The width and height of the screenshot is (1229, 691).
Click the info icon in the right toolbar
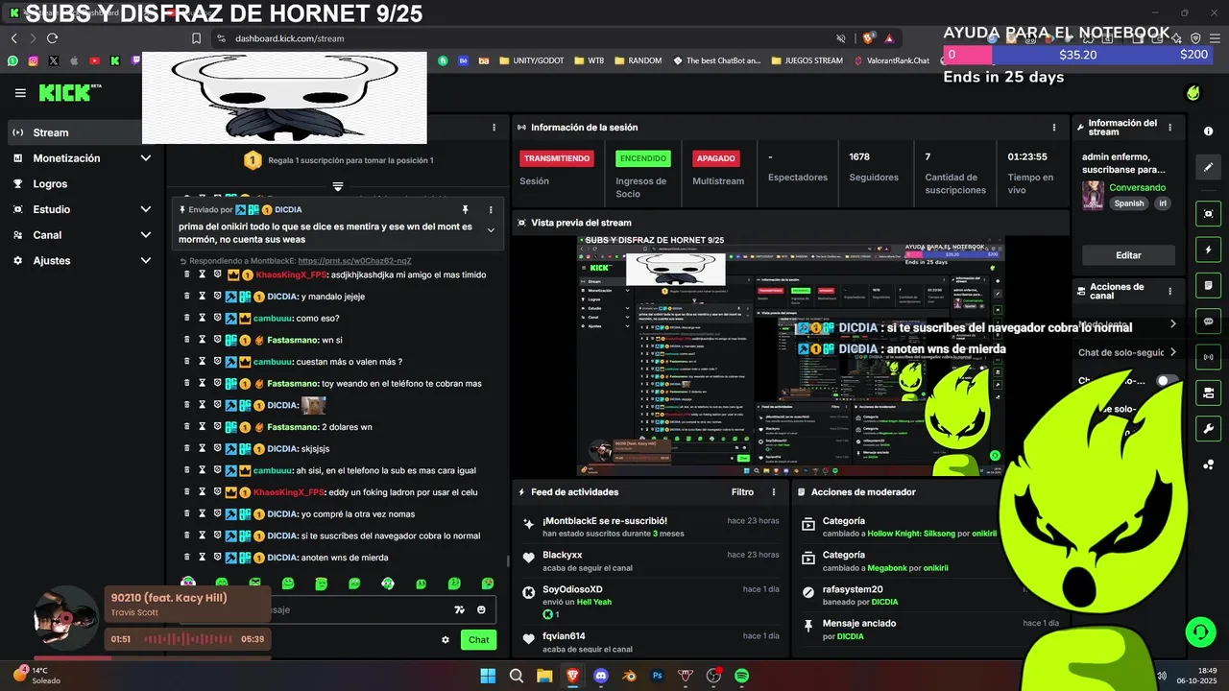(1208, 131)
